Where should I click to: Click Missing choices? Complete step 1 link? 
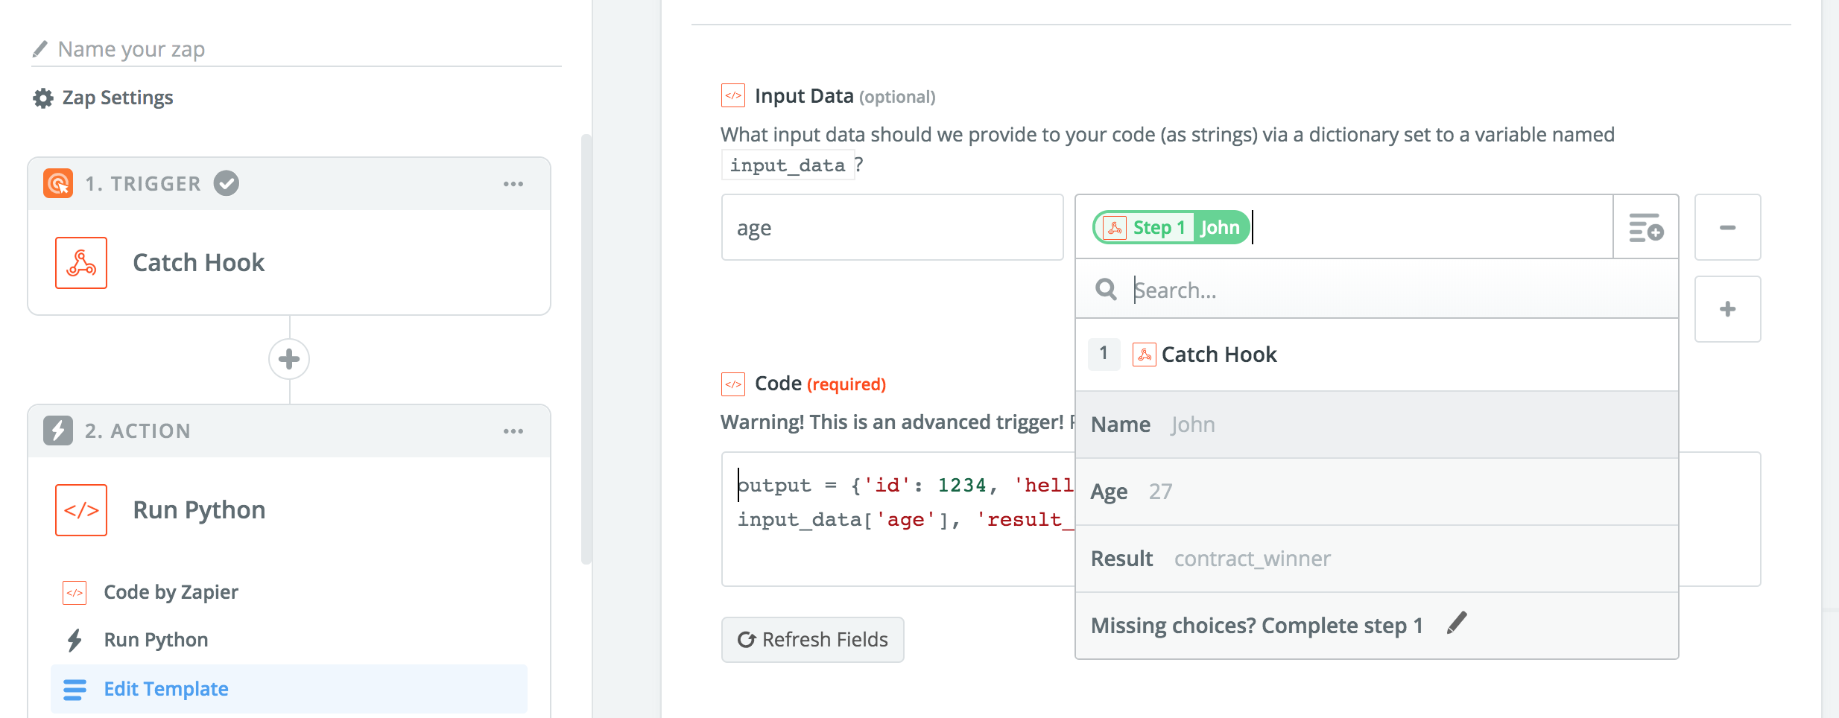1257,626
